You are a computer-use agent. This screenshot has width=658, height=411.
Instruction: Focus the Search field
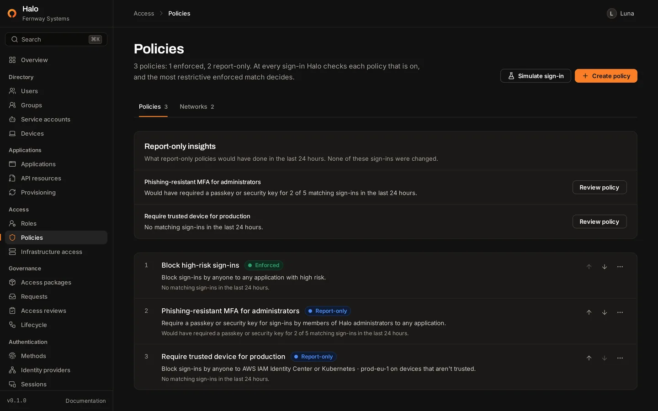56,39
